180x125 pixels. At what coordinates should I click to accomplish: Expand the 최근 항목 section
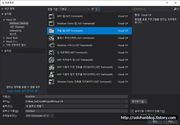(2, 9)
